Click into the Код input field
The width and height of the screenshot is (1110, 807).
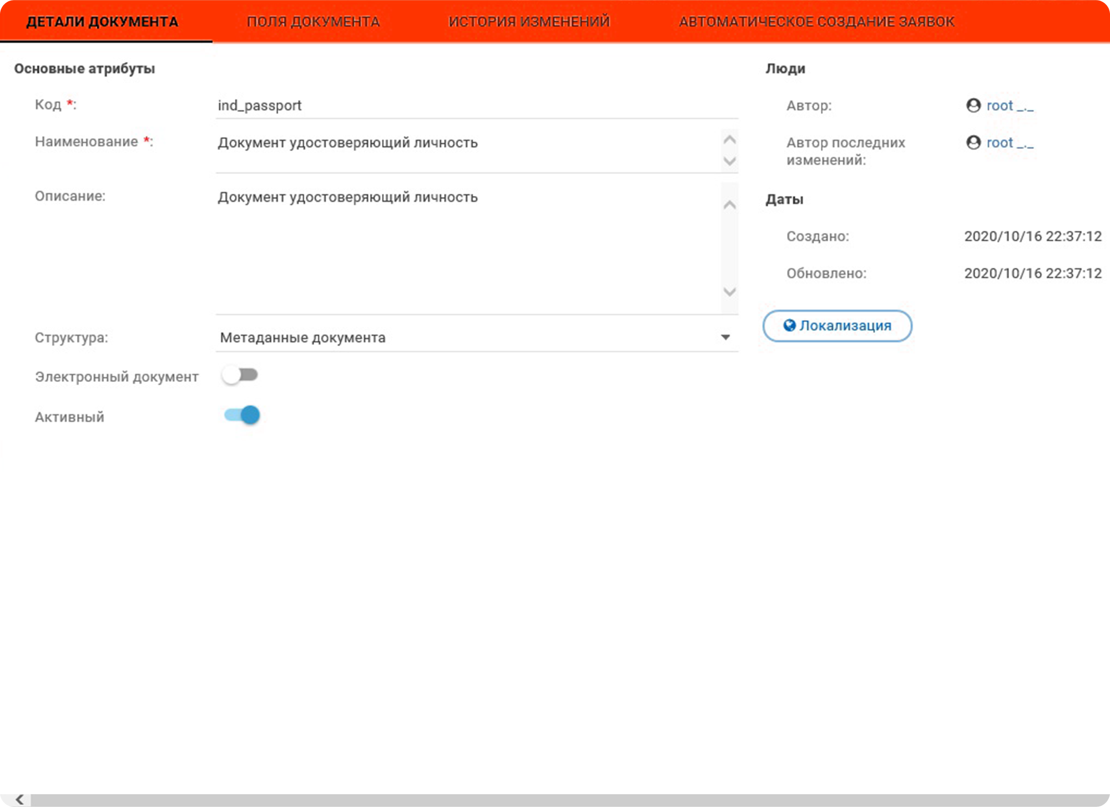[x=476, y=105]
